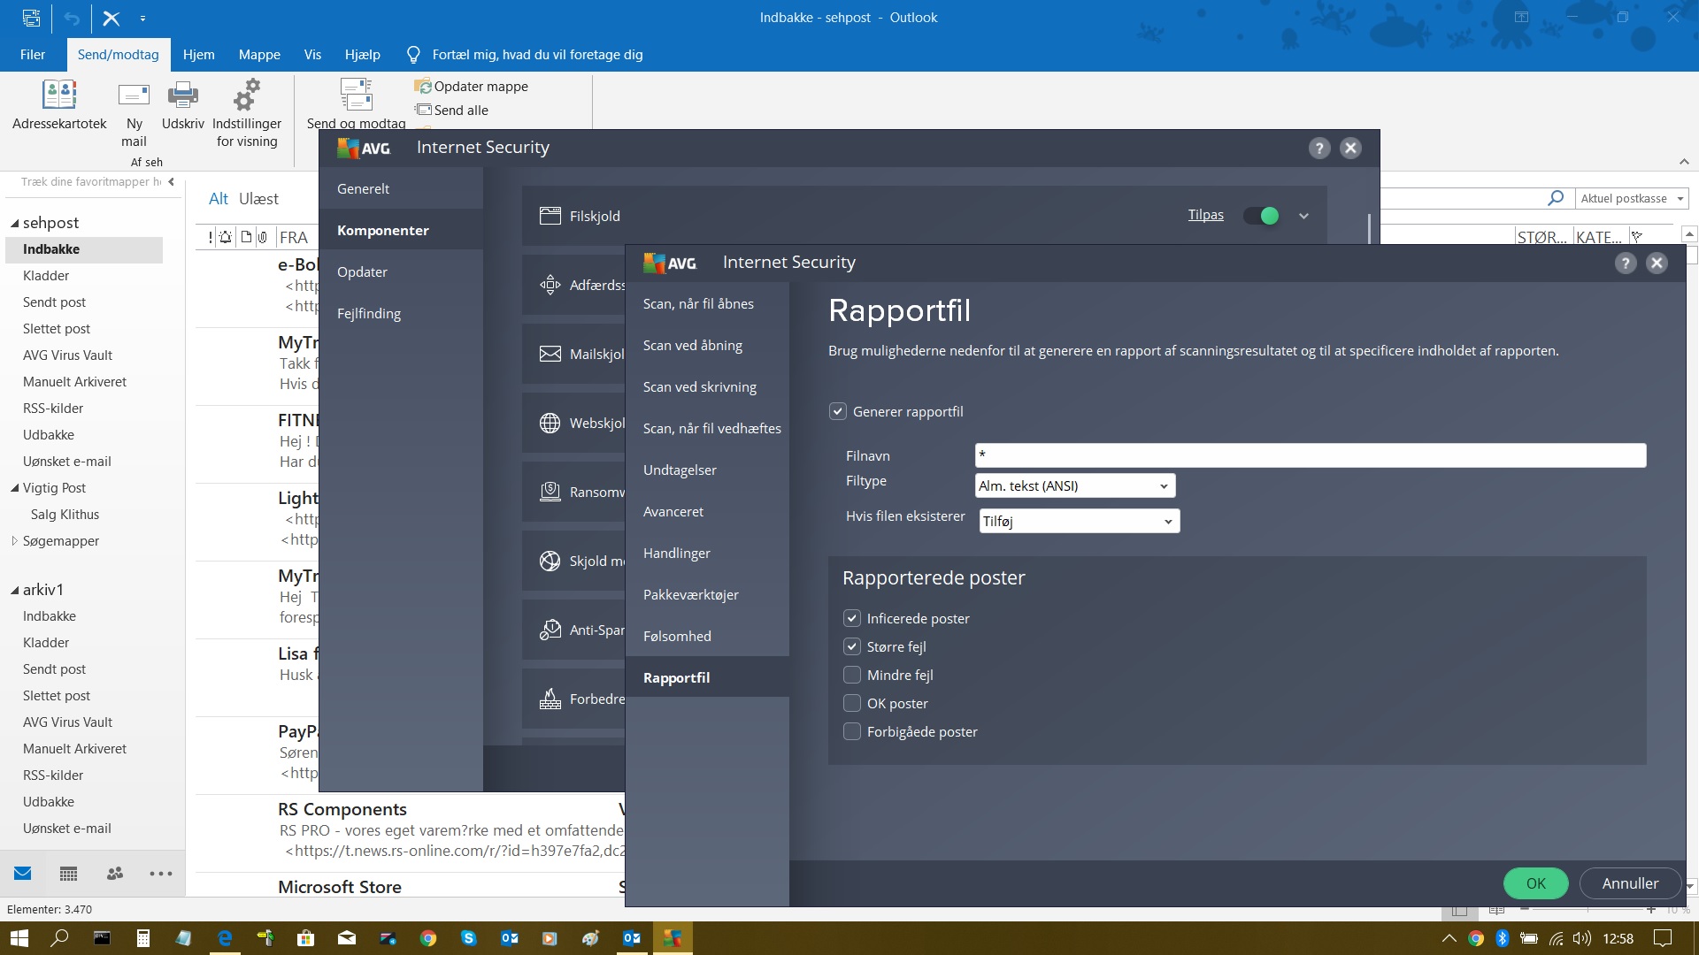Open Google Chrome from taskbar
Screen dimensions: 1699x955
pos(428,938)
